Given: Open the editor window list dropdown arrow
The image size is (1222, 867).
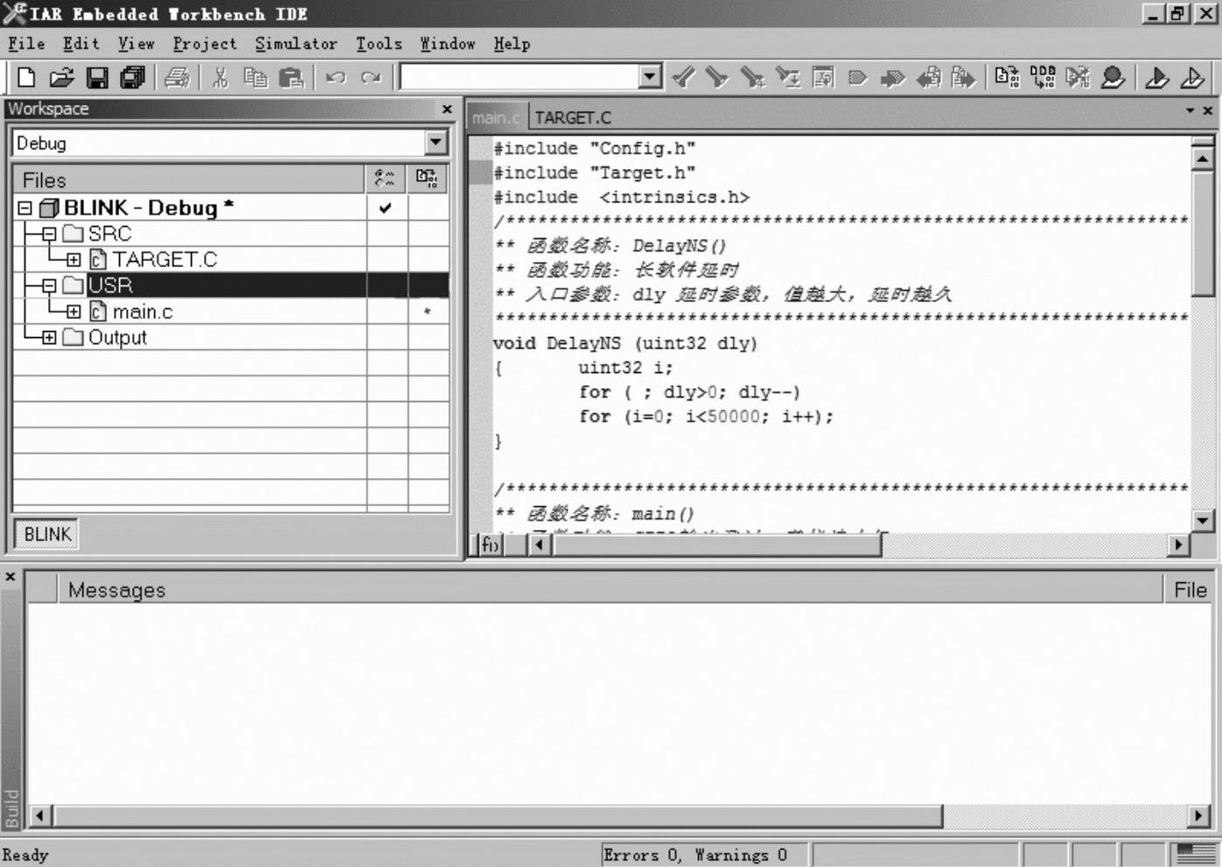Looking at the screenshot, I should tap(1190, 110).
